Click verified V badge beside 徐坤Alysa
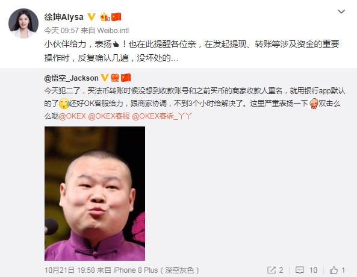This screenshot has width=357, height=277. [92, 17]
